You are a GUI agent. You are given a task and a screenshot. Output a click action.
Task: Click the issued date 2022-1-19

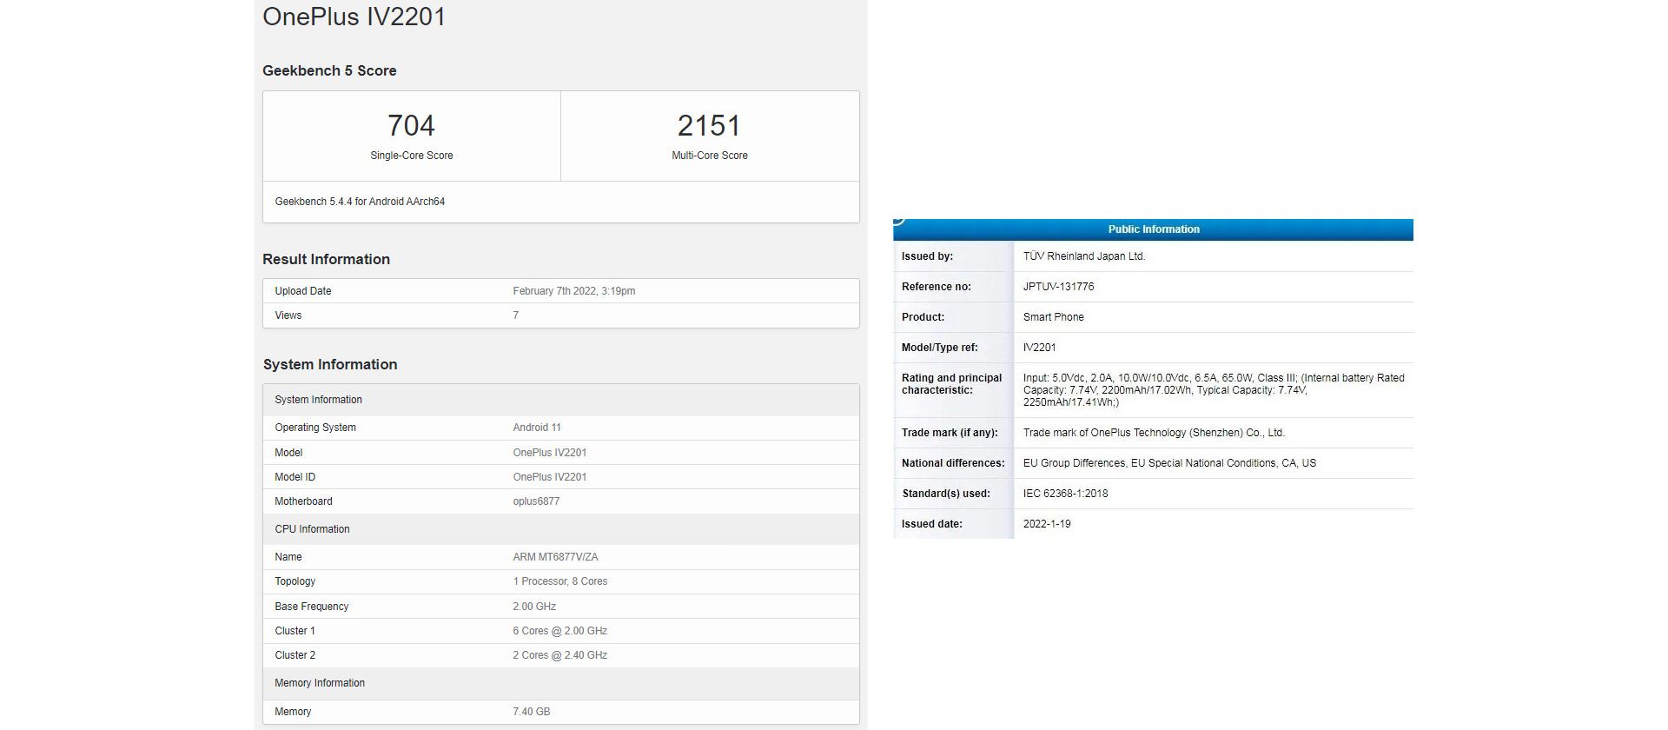(1047, 524)
